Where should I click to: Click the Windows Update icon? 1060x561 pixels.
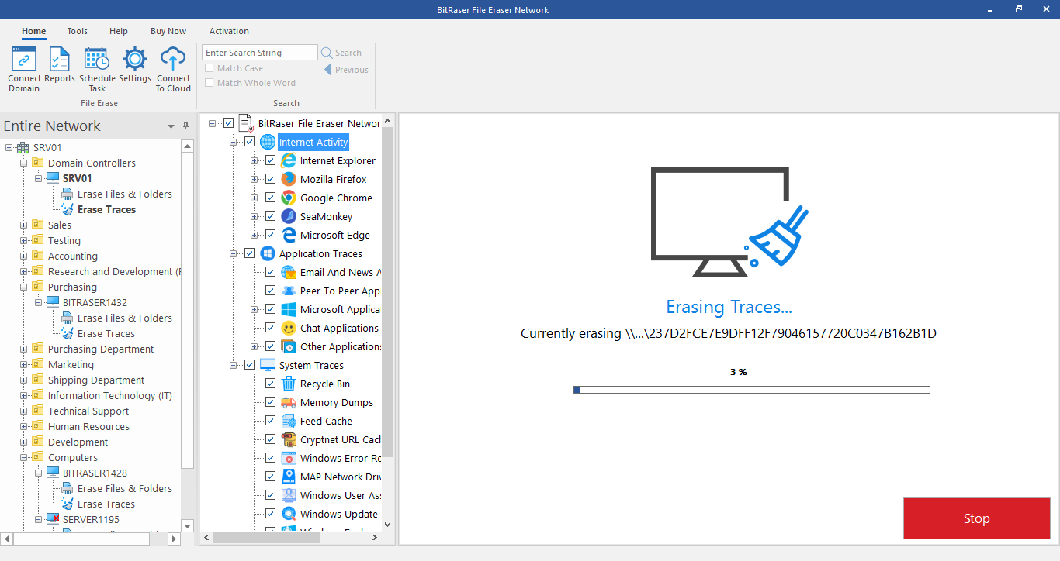pyautogui.click(x=289, y=514)
